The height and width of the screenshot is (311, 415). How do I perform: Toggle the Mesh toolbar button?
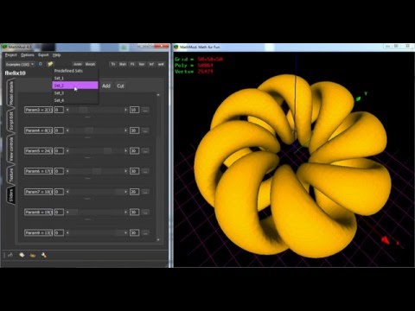click(123, 64)
